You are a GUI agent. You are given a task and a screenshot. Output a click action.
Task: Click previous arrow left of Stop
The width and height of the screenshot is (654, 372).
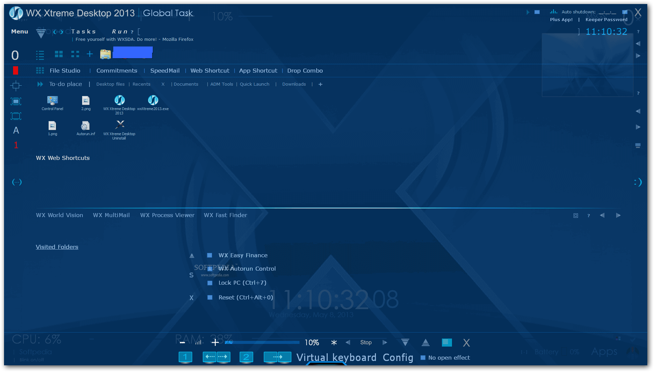click(x=348, y=342)
